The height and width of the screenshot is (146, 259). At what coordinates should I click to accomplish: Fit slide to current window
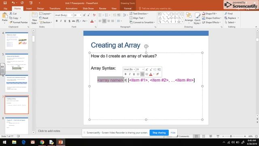[x=256, y=136]
